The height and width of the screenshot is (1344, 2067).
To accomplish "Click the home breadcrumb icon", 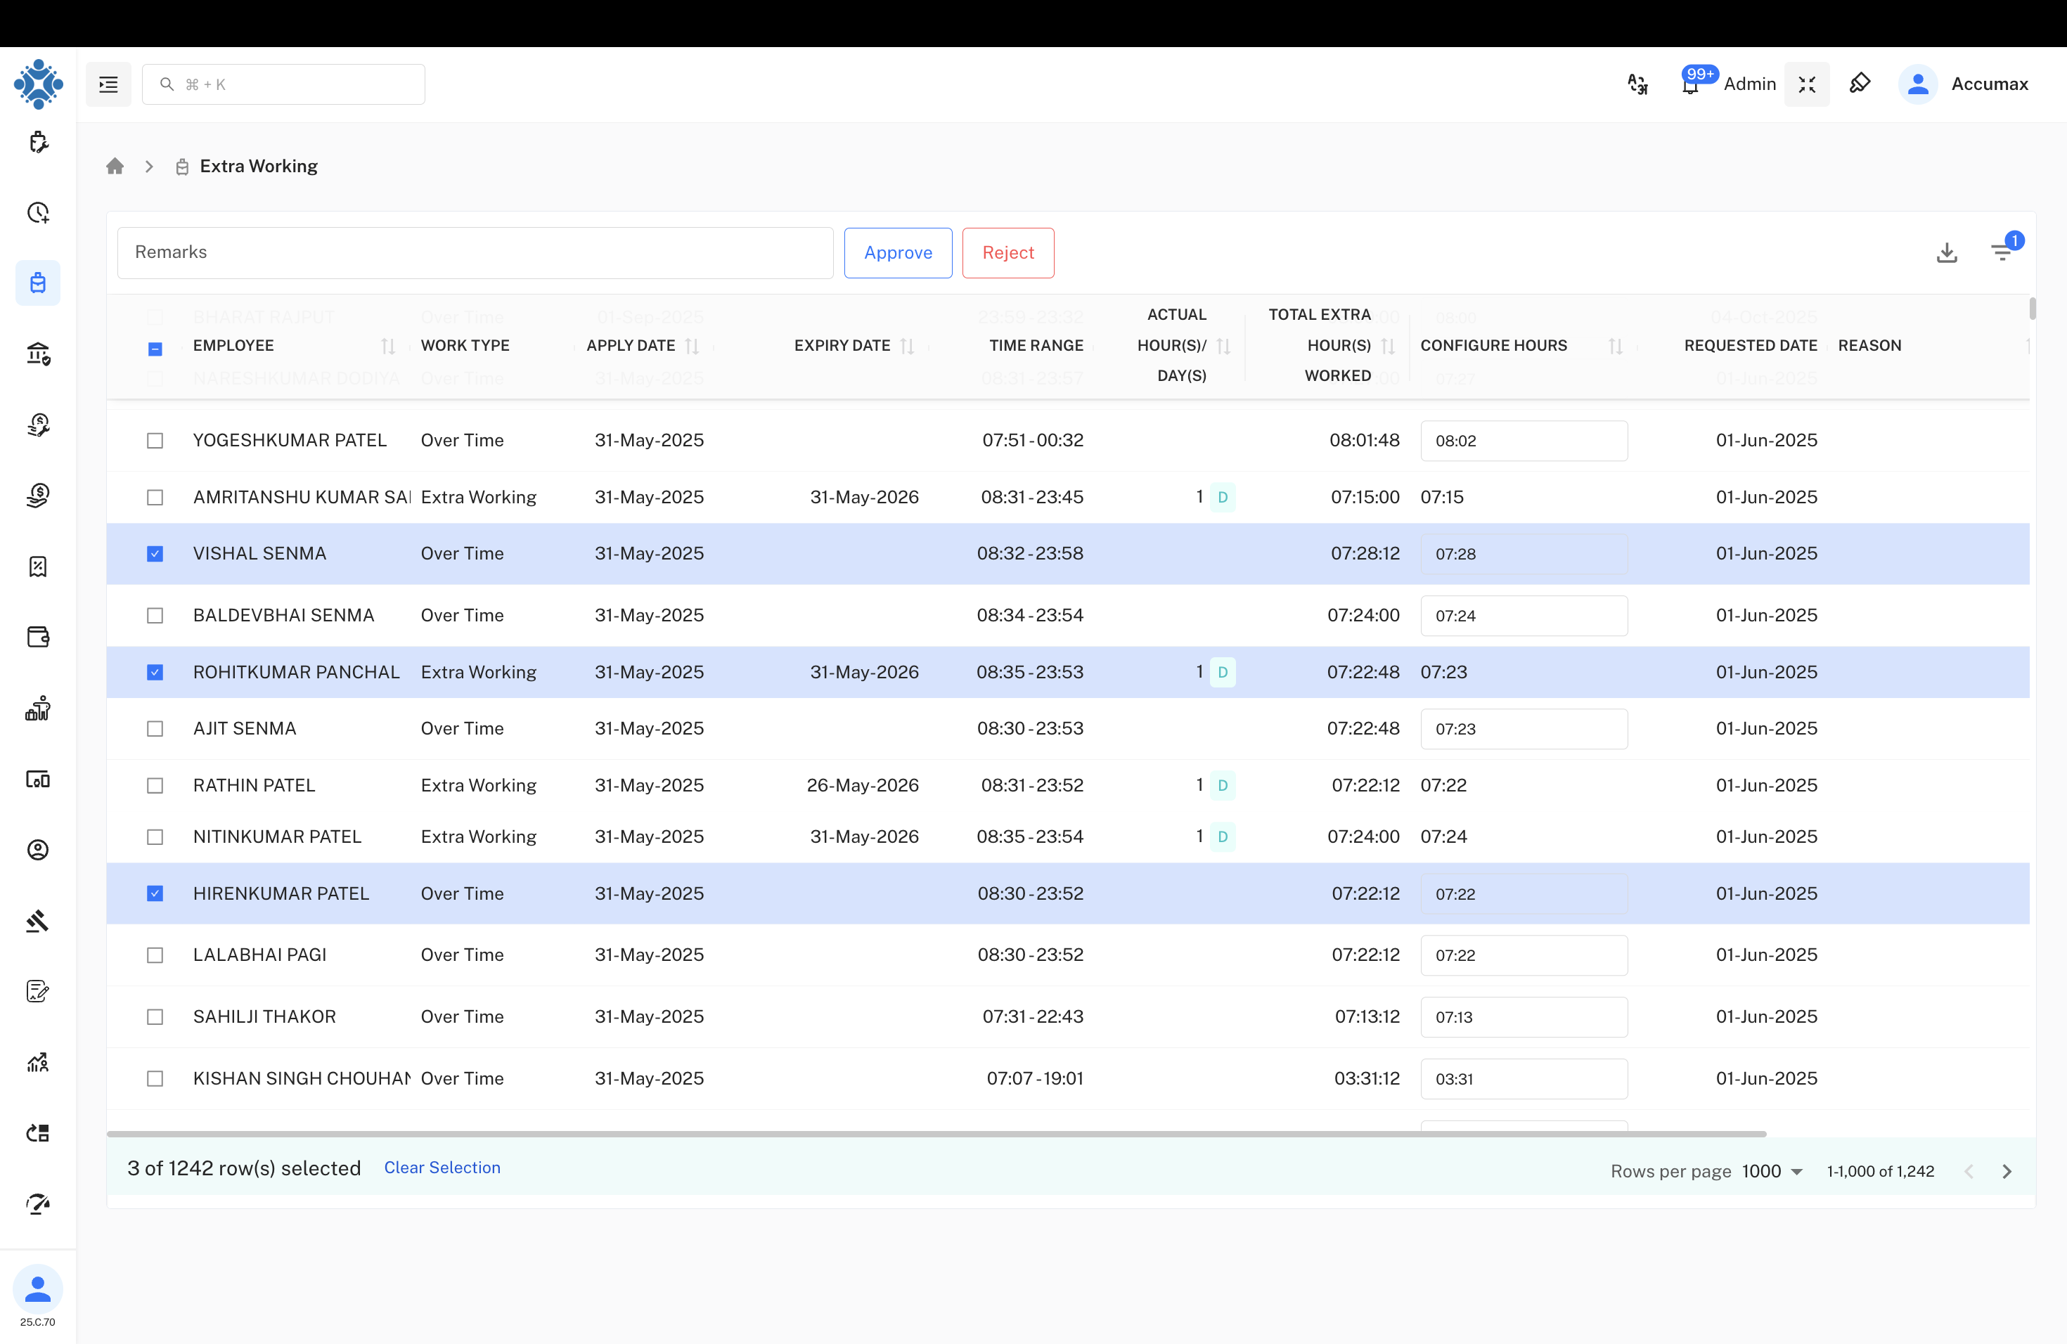I will pos(115,166).
